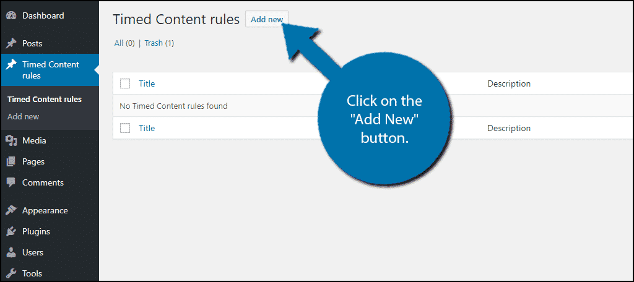This screenshot has width=634, height=282.
Task: Open the Media library icon
Action: pos(11,140)
